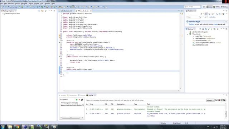Select the MainActivity.java editor tab
The image size is (229, 129).
click(83, 11)
